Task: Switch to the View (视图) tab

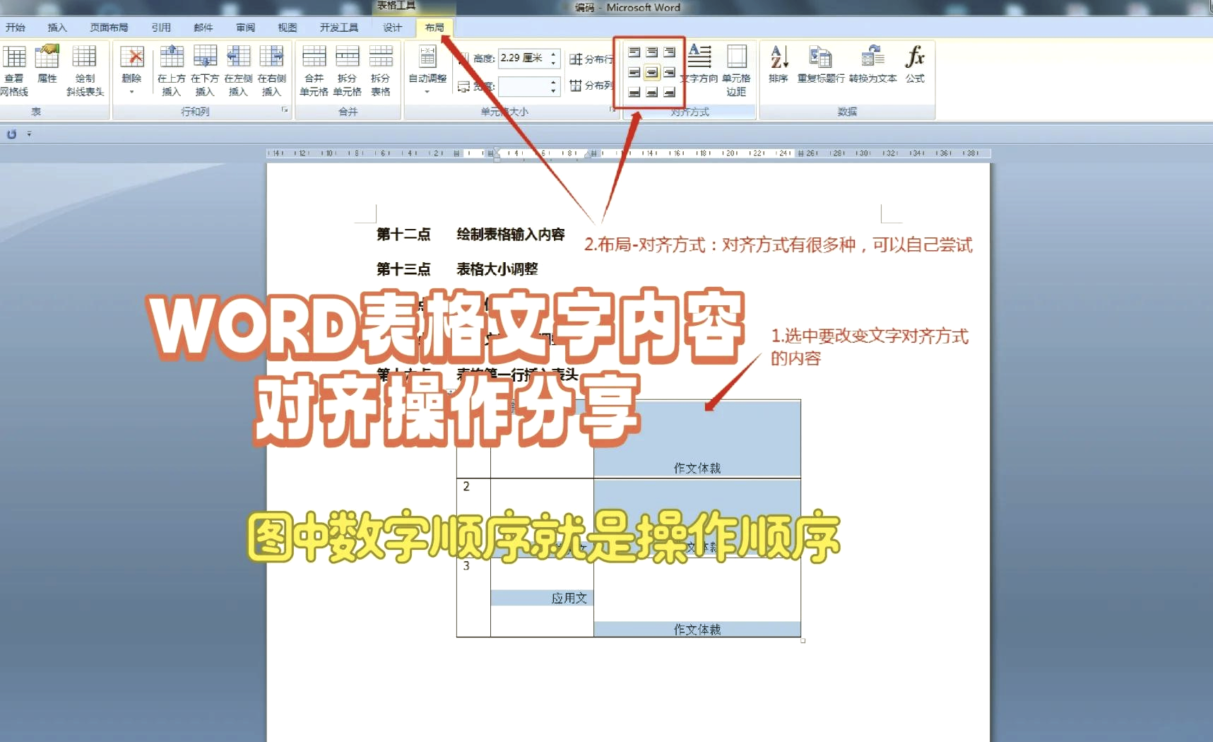Action: pyautogui.click(x=288, y=28)
